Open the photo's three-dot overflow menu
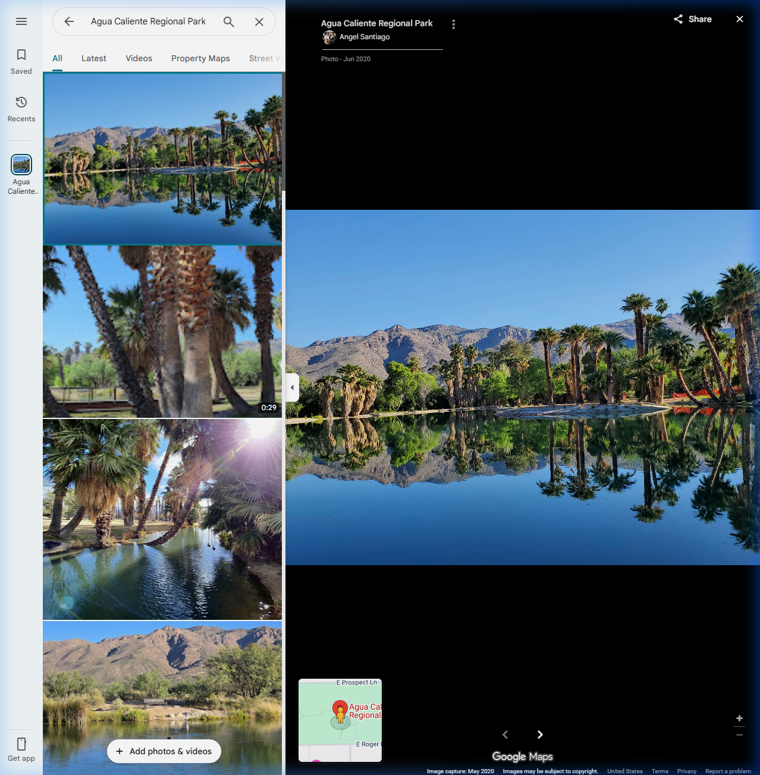Screen dimensions: 760x775 453,24
